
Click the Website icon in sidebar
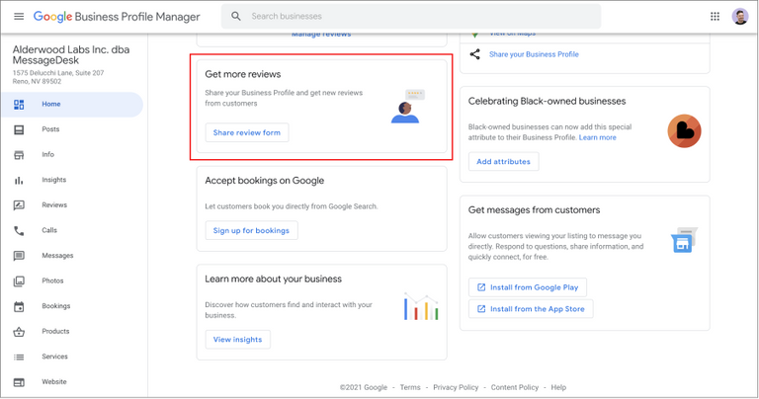pos(19,382)
